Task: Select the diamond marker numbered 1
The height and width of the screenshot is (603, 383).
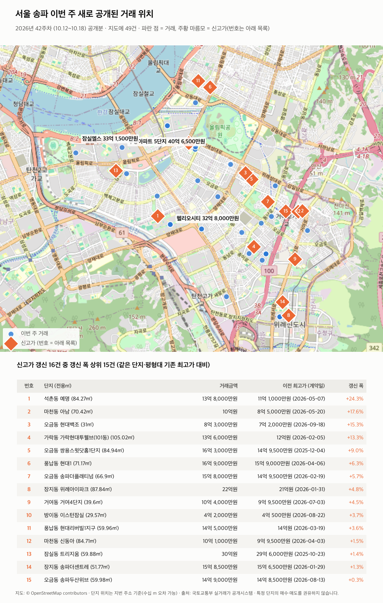Action: (x=157, y=216)
